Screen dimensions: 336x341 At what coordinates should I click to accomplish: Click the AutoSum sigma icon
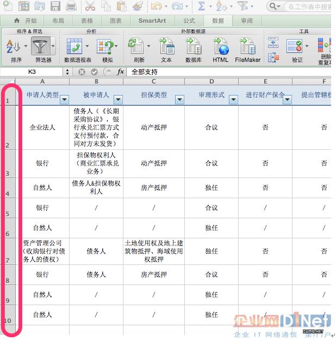click(201, 7)
